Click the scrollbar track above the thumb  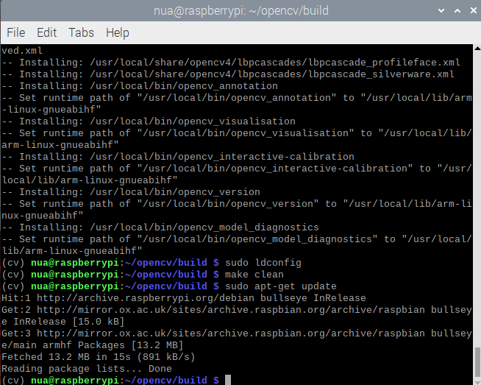click(x=477, y=184)
